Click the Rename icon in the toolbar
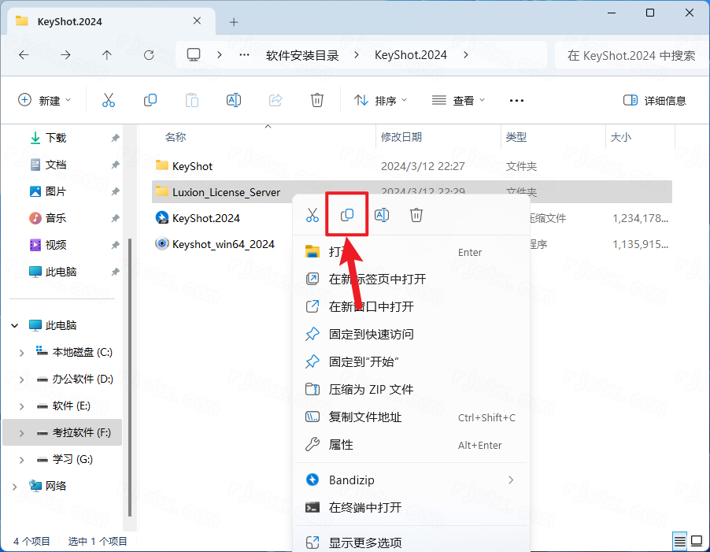Image resolution: width=710 pixels, height=552 pixels. pos(234,100)
